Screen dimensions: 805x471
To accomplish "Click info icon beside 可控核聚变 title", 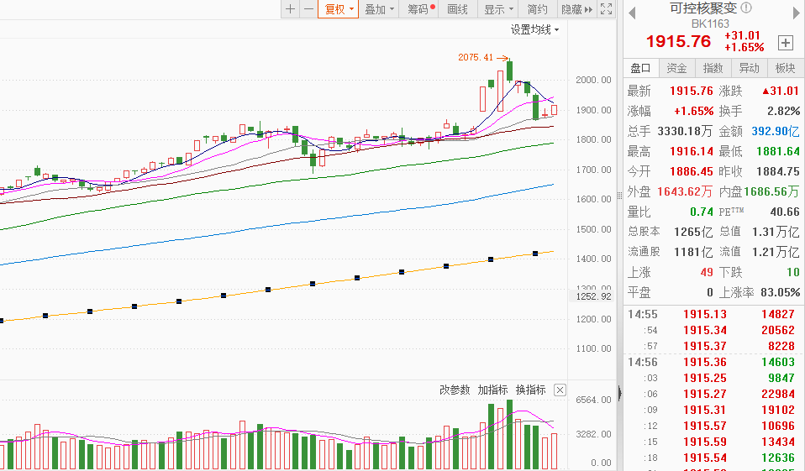I will [x=747, y=8].
